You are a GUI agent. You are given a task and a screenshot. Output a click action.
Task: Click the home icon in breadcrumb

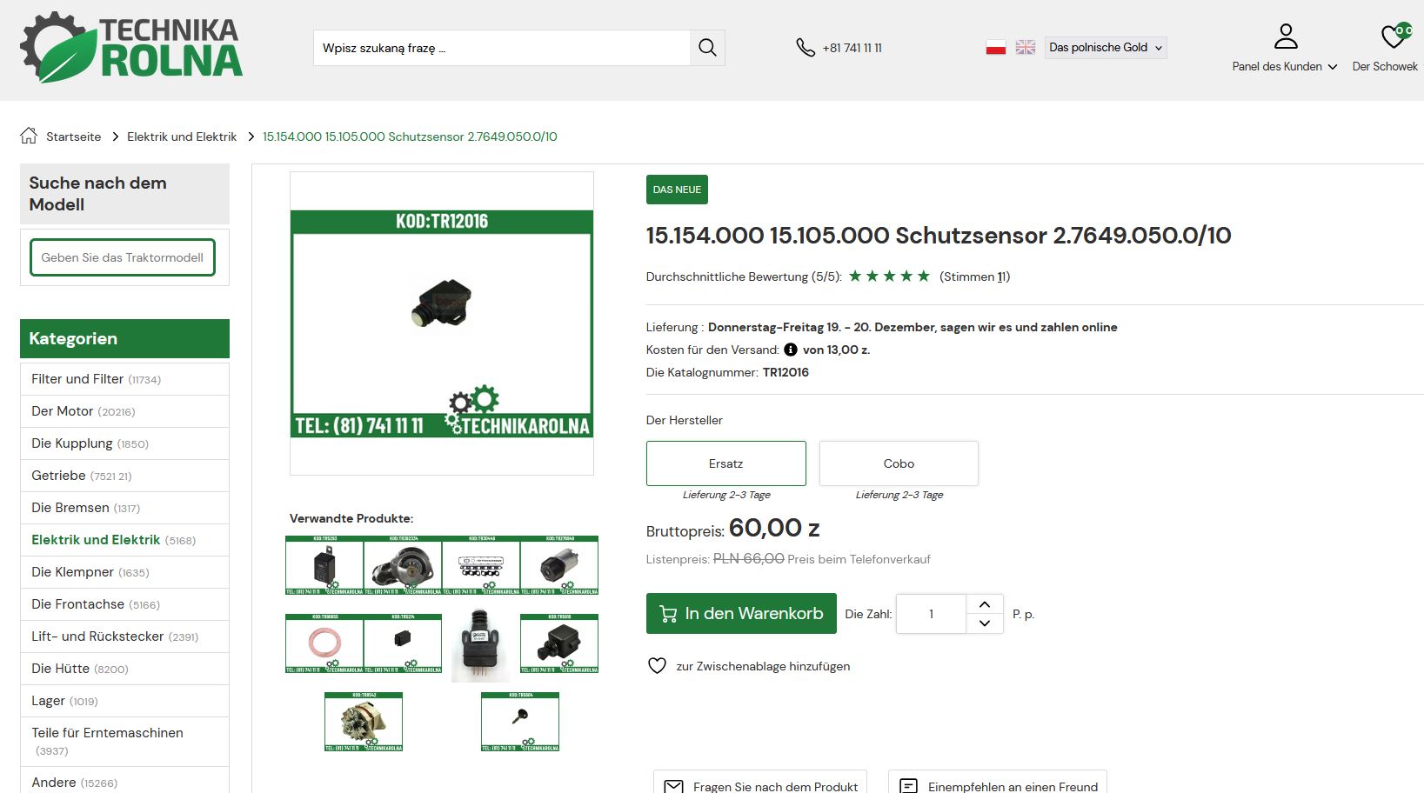29,136
